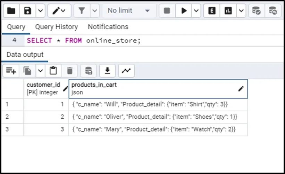Add a new row to results
The height and width of the screenshot is (174, 285).
tap(11, 71)
